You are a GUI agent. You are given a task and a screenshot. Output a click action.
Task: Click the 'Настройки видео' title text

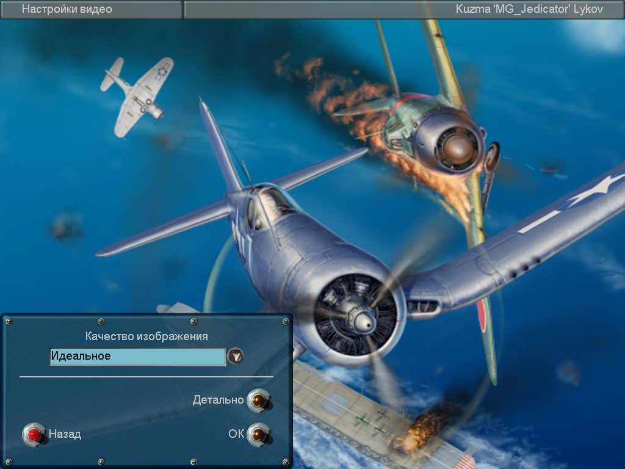(67, 9)
